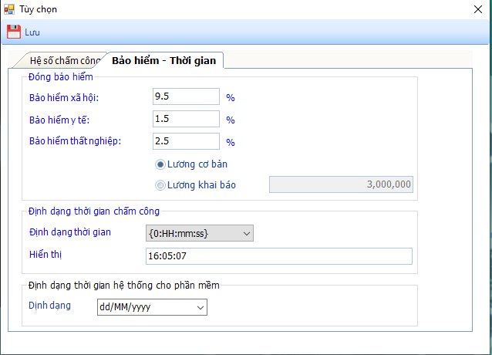Open the Định dạng thời gian dropdown
492x355 pixels.
200,233
